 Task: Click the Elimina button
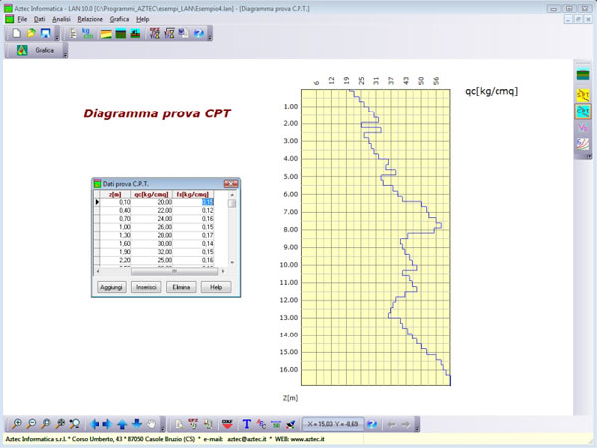(x=181, y=287)
